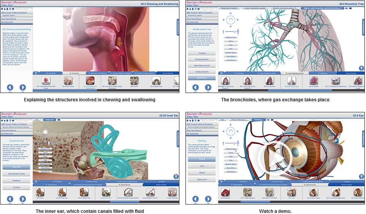The image size is (366, 214).
Task: Play the demo video over the eye model
Action: [276, 158]
